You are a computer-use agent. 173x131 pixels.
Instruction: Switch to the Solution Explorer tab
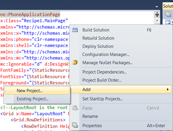tap(168, 6)
